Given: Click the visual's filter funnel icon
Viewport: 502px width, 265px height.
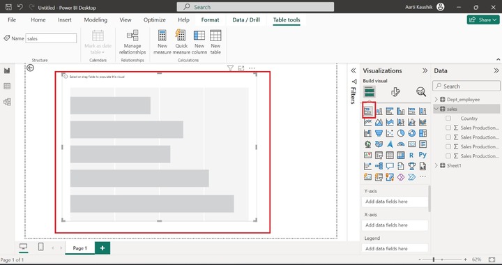Looking at the screenshot, I should click(x=230, y=68).
